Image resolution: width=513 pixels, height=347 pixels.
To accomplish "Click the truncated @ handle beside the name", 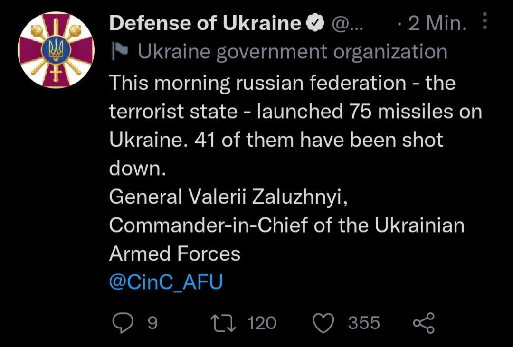I will pos(346,23).
